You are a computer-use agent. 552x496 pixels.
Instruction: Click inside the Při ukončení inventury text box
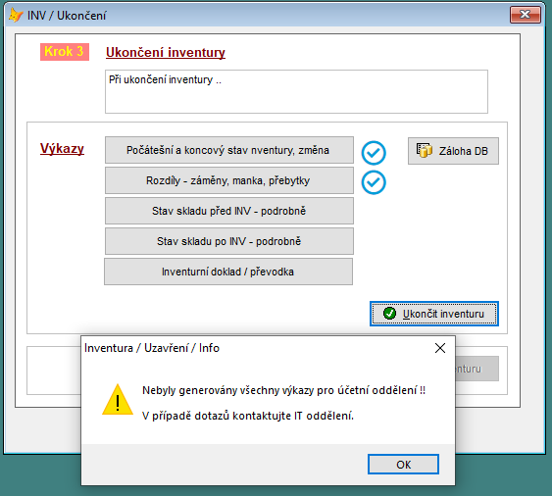click(296, 91)
